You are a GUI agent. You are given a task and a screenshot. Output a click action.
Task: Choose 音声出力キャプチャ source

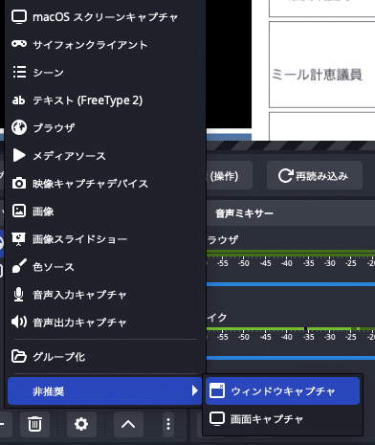[104, 323]
